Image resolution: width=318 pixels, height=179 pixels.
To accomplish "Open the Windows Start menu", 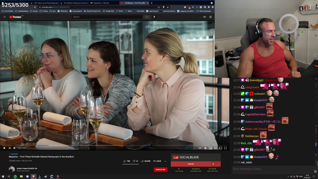I will tap(3, 177).
